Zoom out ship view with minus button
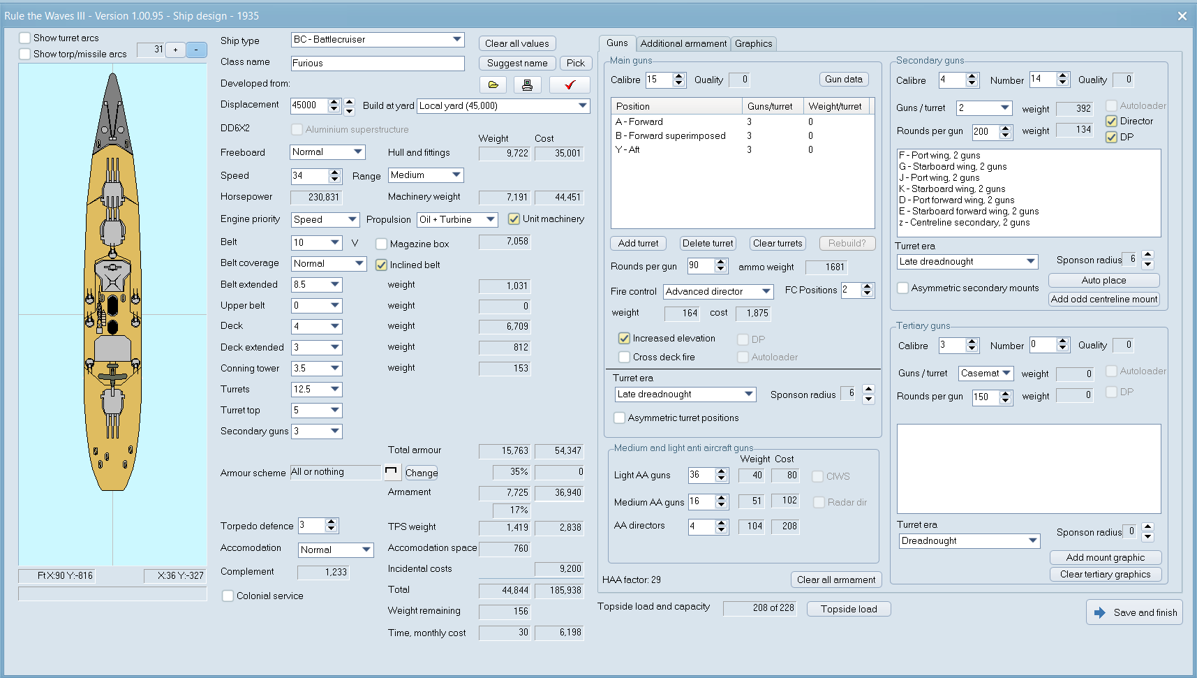The width and height of the screenshot is (1197, 678). tap(196, 50)
